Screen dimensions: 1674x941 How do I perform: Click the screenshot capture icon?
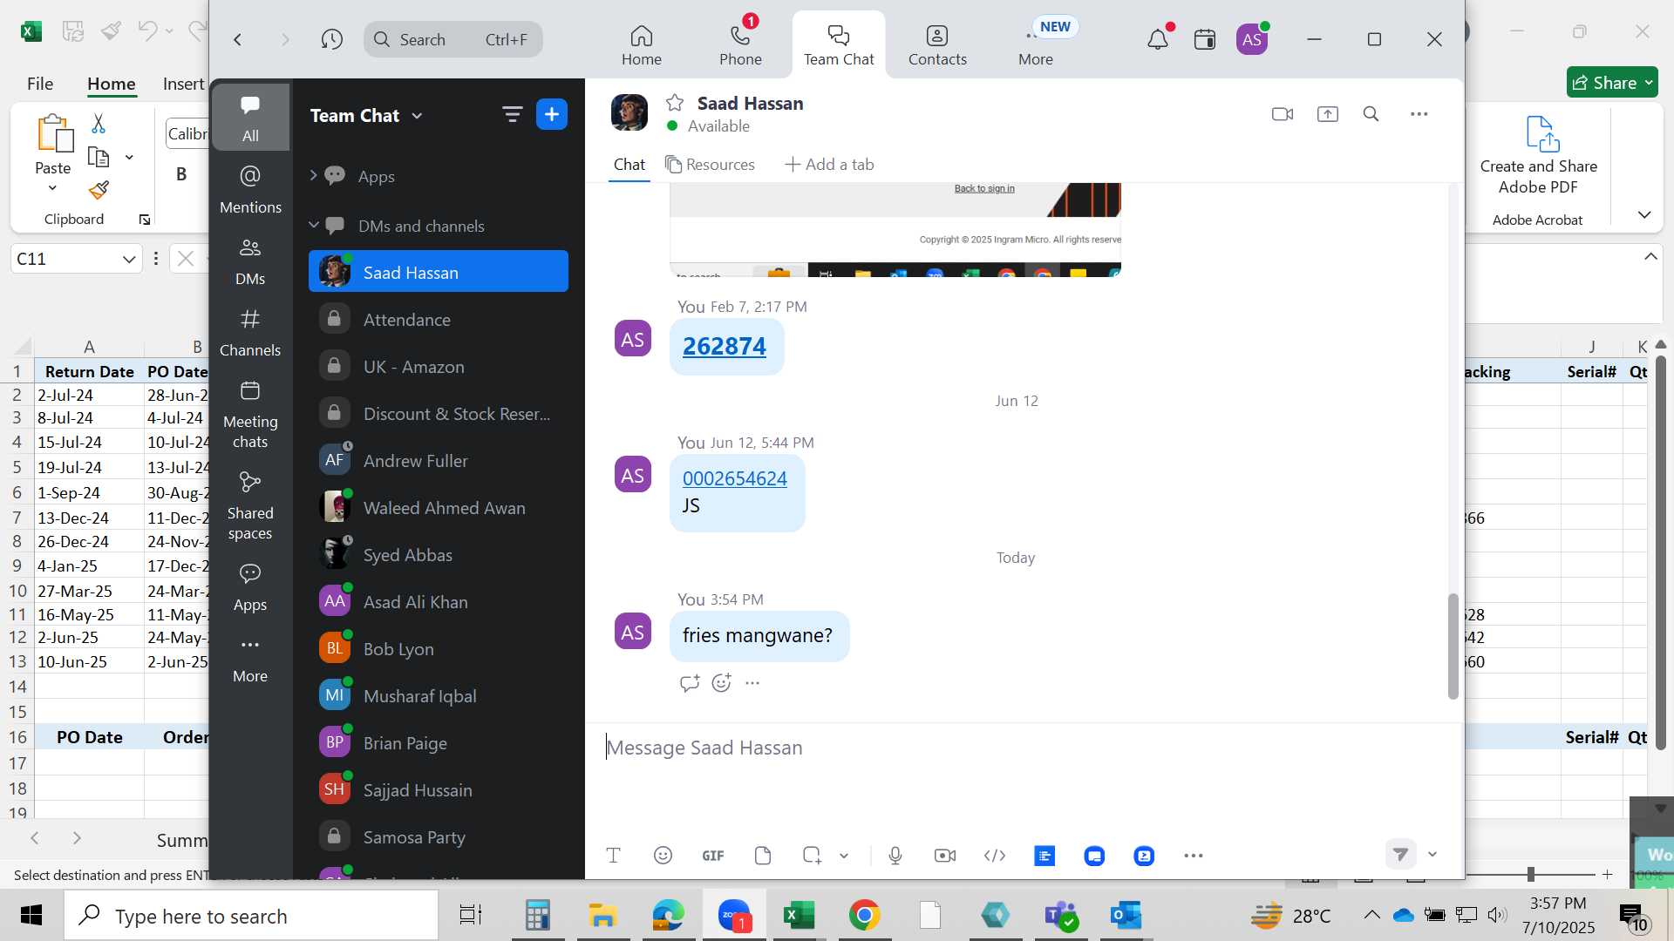[x=812, y=856]
